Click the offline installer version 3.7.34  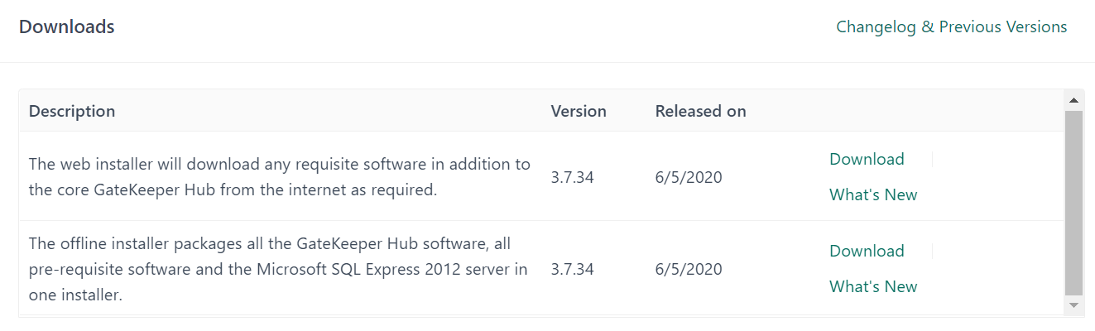click(x=572, y=269)
